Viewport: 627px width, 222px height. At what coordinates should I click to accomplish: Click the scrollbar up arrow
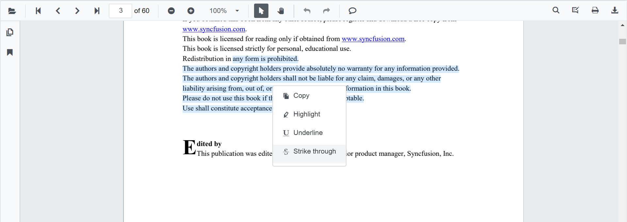click(623, 25)
